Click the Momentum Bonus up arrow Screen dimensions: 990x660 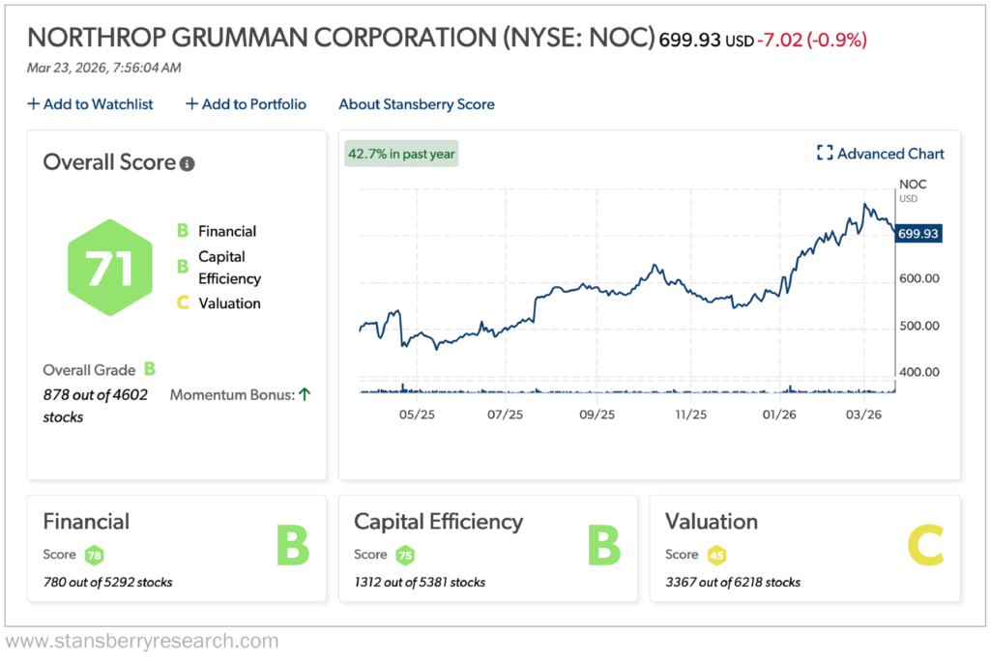click(305, 394)
